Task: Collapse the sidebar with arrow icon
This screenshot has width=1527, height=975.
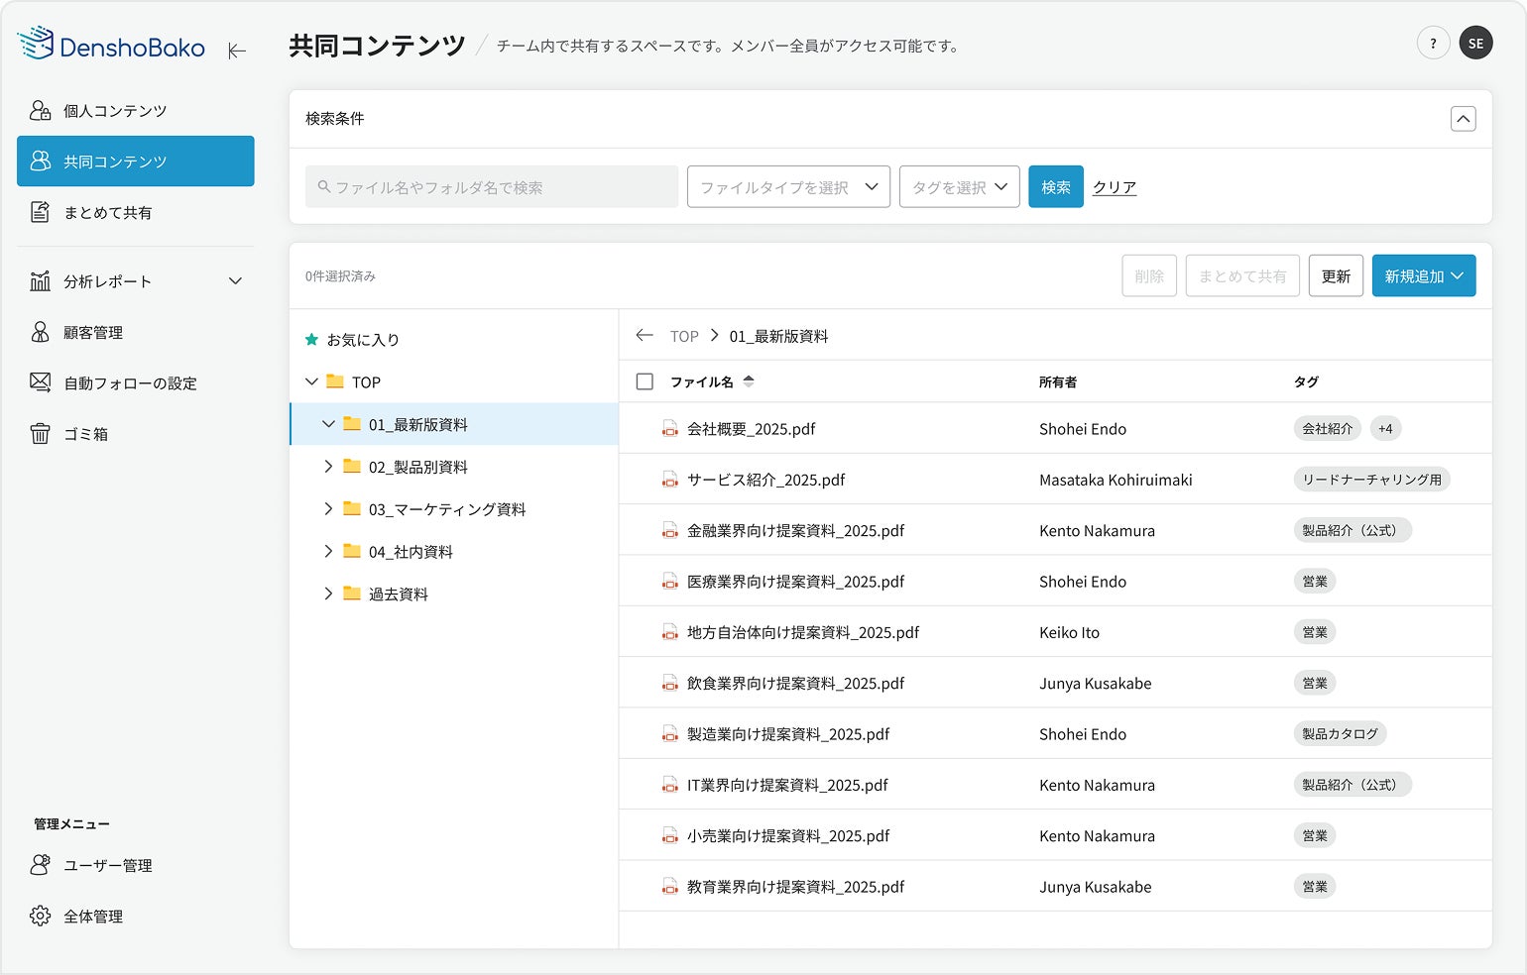Action: pyautogui.click(x=237, y=51)
